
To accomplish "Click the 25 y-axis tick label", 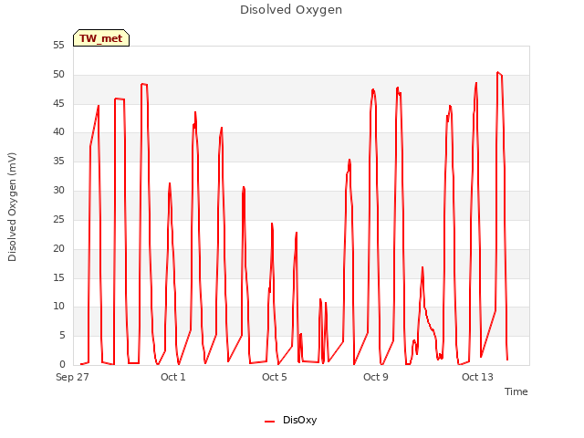I will (x=58, y=220).
